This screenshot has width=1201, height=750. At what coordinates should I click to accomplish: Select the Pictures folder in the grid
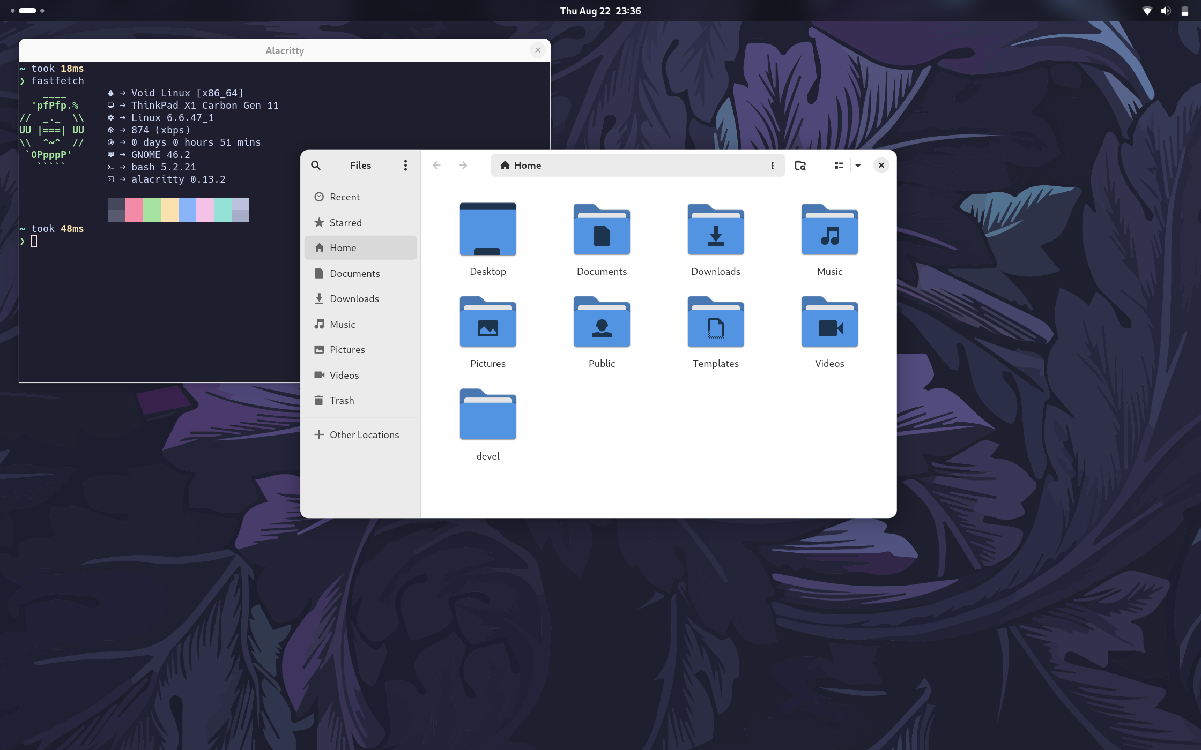488,321
